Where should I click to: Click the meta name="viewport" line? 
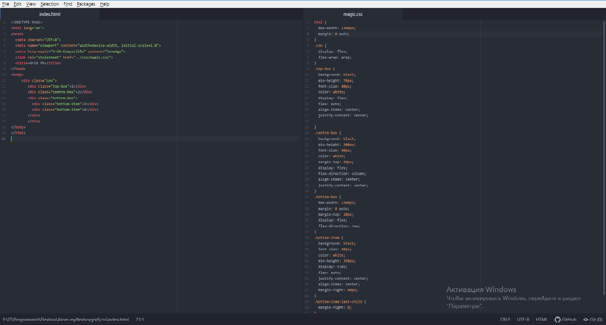(88, 46)
